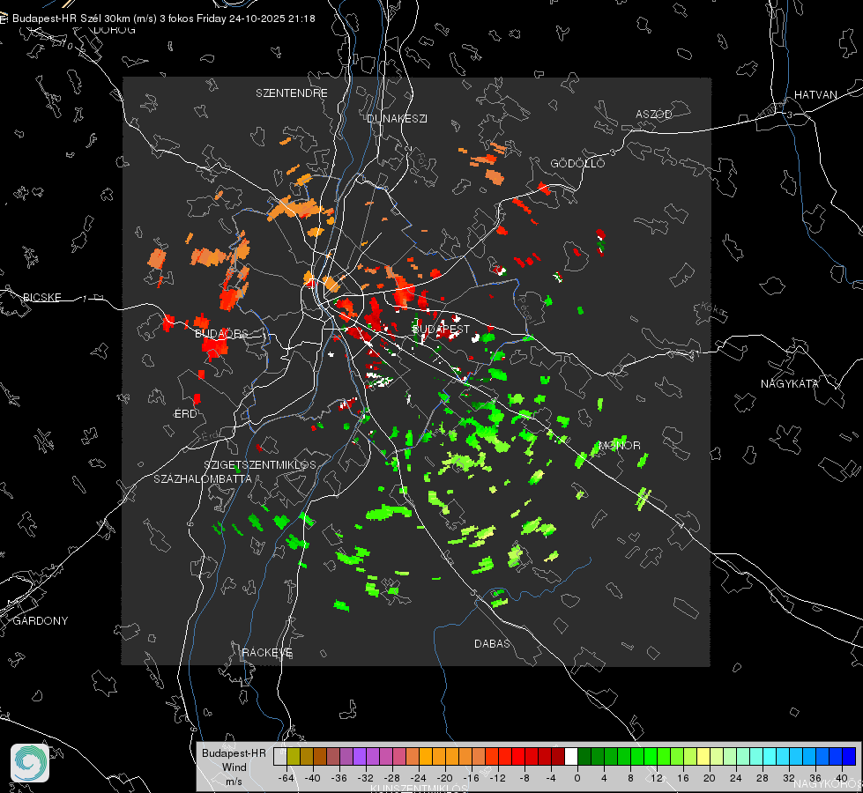
Task: Select the SZIGETSZENTMIKLÓS label
Action: (x=260, y=464)
